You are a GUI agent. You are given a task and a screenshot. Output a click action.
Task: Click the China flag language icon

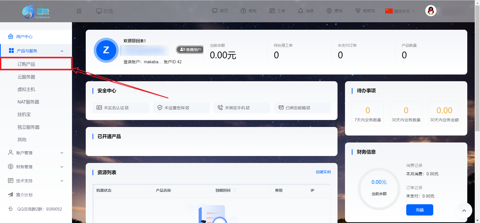tap(389, 11)
